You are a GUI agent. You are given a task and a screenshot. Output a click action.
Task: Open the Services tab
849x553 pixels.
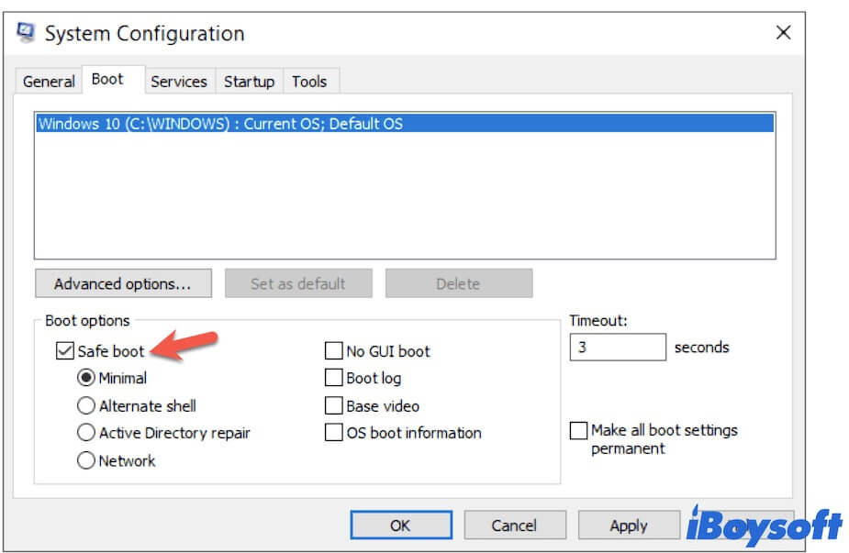click(180, 82)
